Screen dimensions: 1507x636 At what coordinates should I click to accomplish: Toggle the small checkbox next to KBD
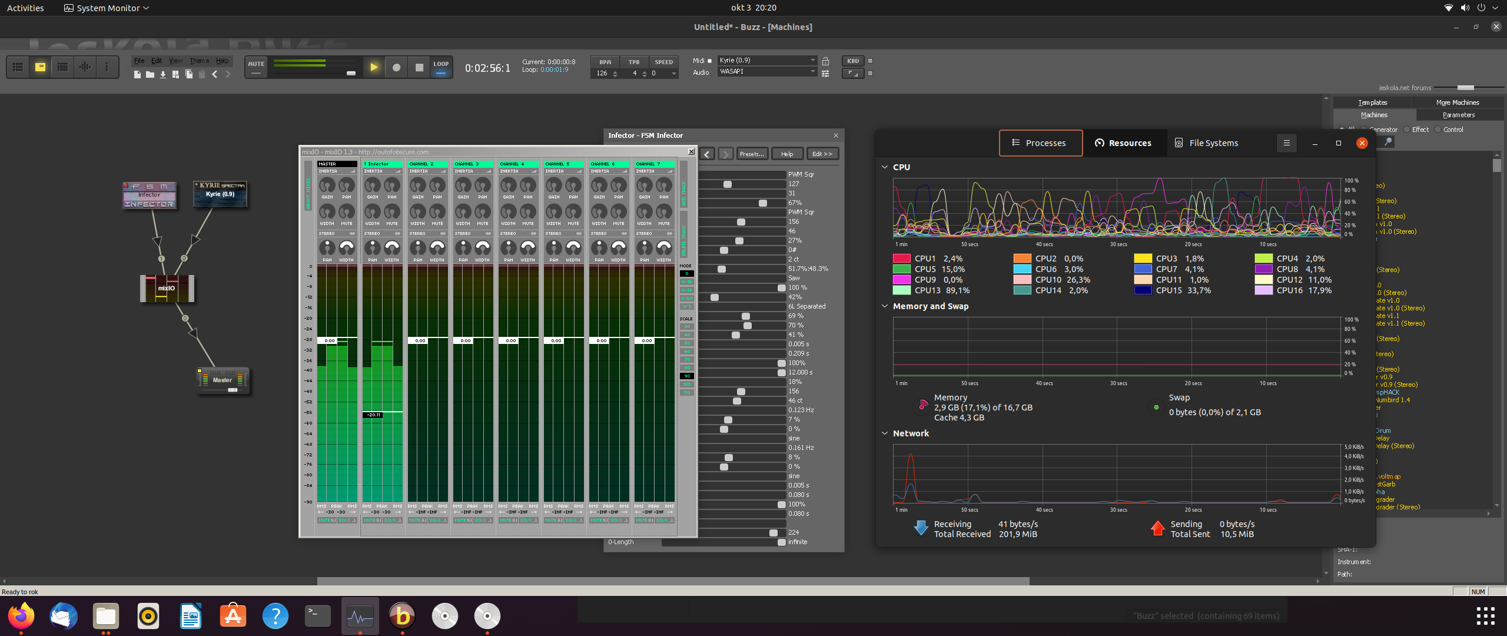(870, 61)
